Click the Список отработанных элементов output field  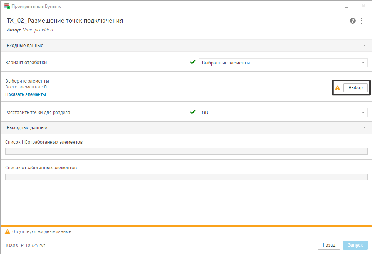point(186,177)
